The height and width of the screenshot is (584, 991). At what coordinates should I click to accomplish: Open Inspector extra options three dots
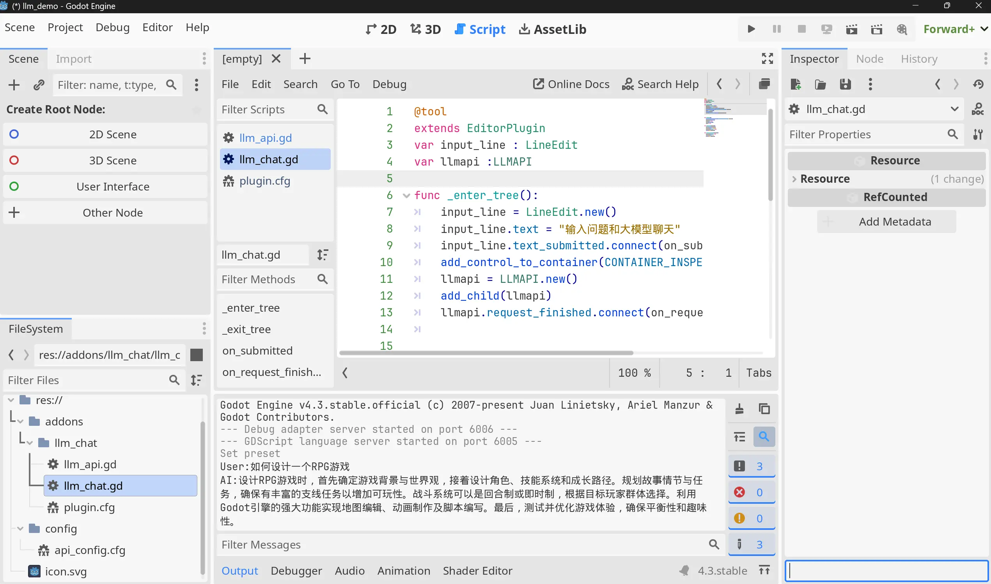870,84
